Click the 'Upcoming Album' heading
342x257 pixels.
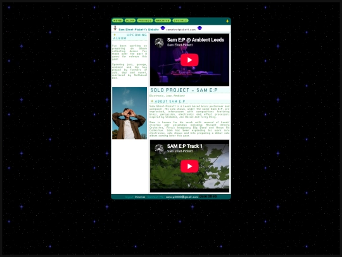pos(130,37)
